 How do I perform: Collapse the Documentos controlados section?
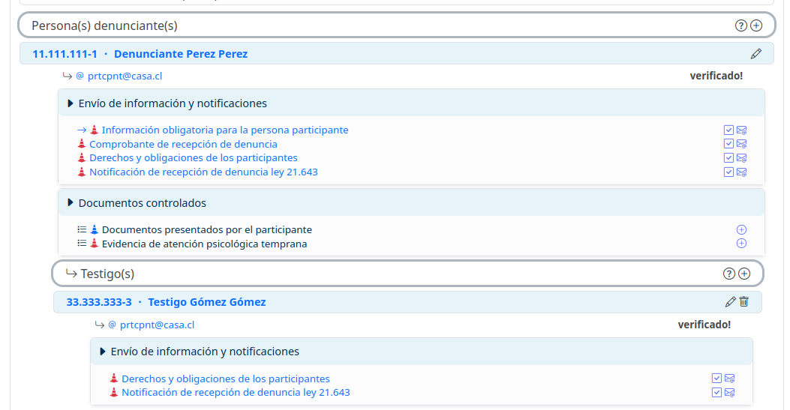click(71, 203)
